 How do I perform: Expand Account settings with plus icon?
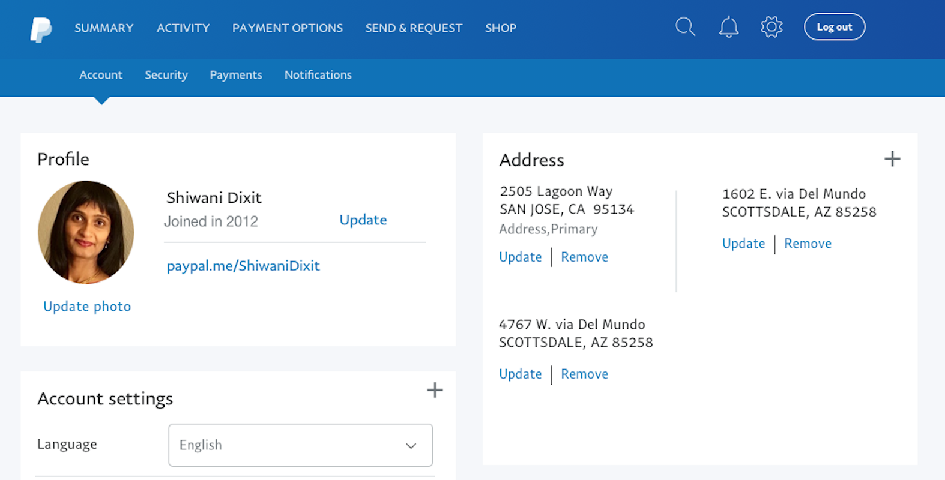point(435,391)
